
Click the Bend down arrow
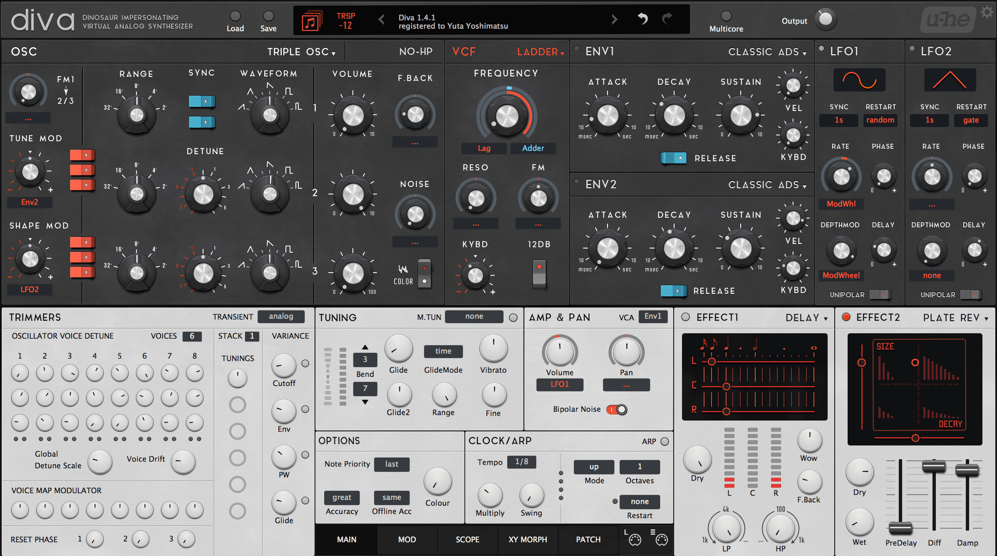click(365, 402)
